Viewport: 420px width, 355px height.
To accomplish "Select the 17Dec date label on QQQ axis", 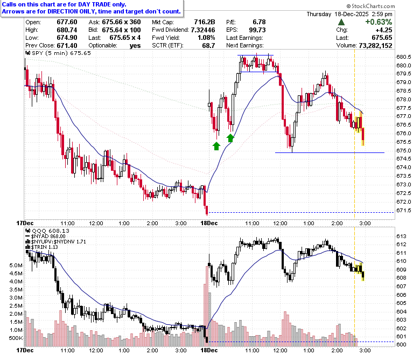I will (x=25, y=350).
